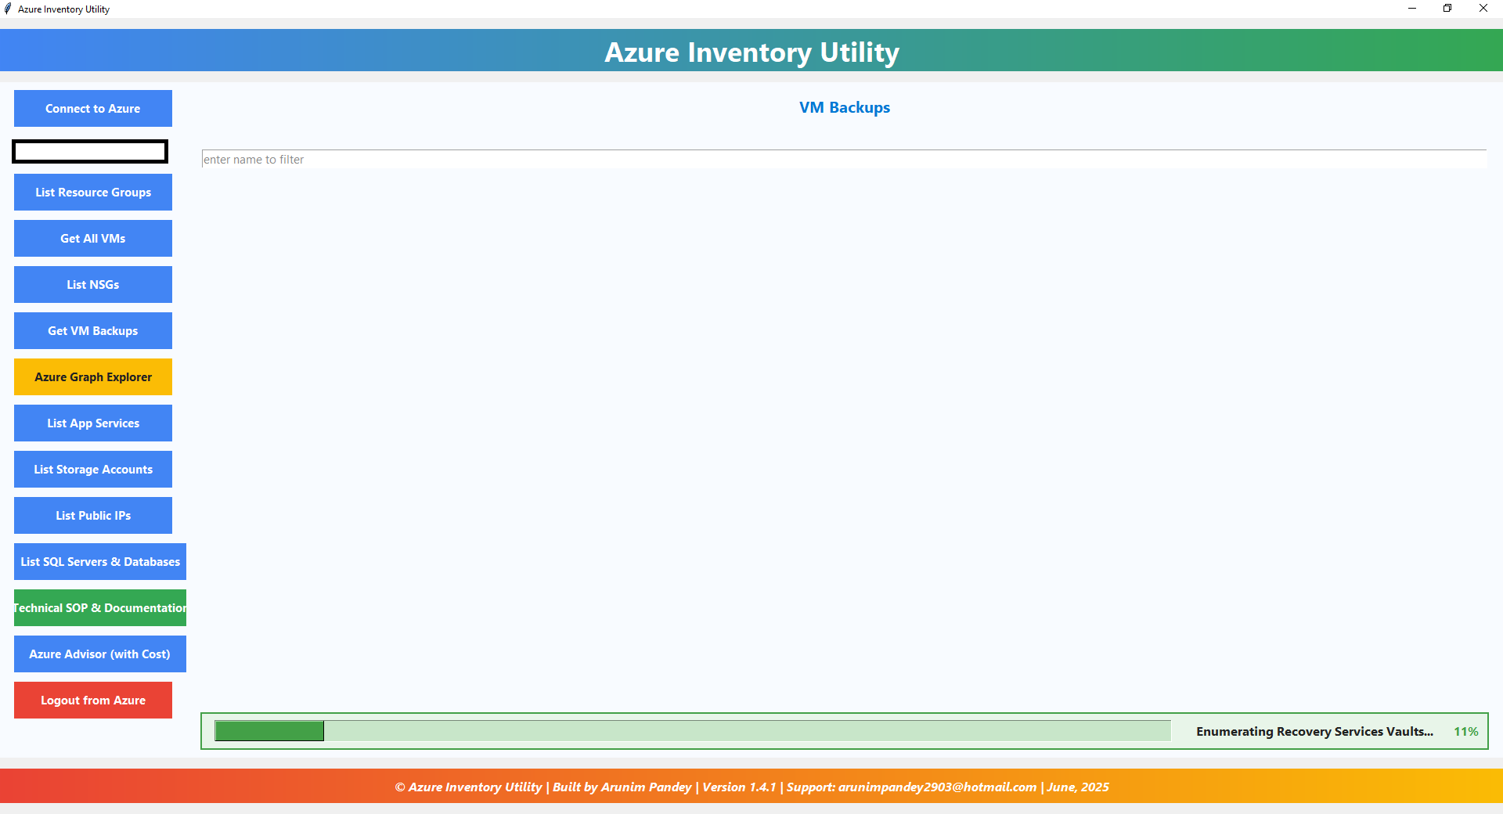Click Logout from Azure
This screenshot has height=814, width=1503.
(x=92, y=700)
